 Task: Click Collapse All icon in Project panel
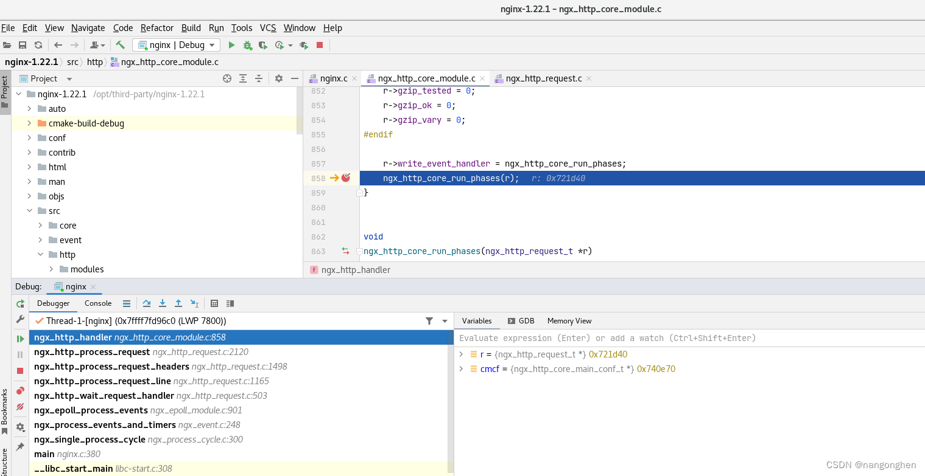(259, 78)
